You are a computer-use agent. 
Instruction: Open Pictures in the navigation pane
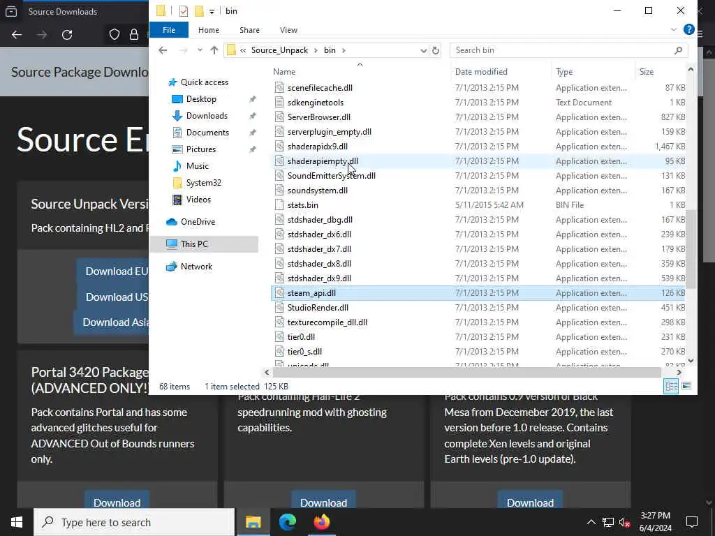200,149
